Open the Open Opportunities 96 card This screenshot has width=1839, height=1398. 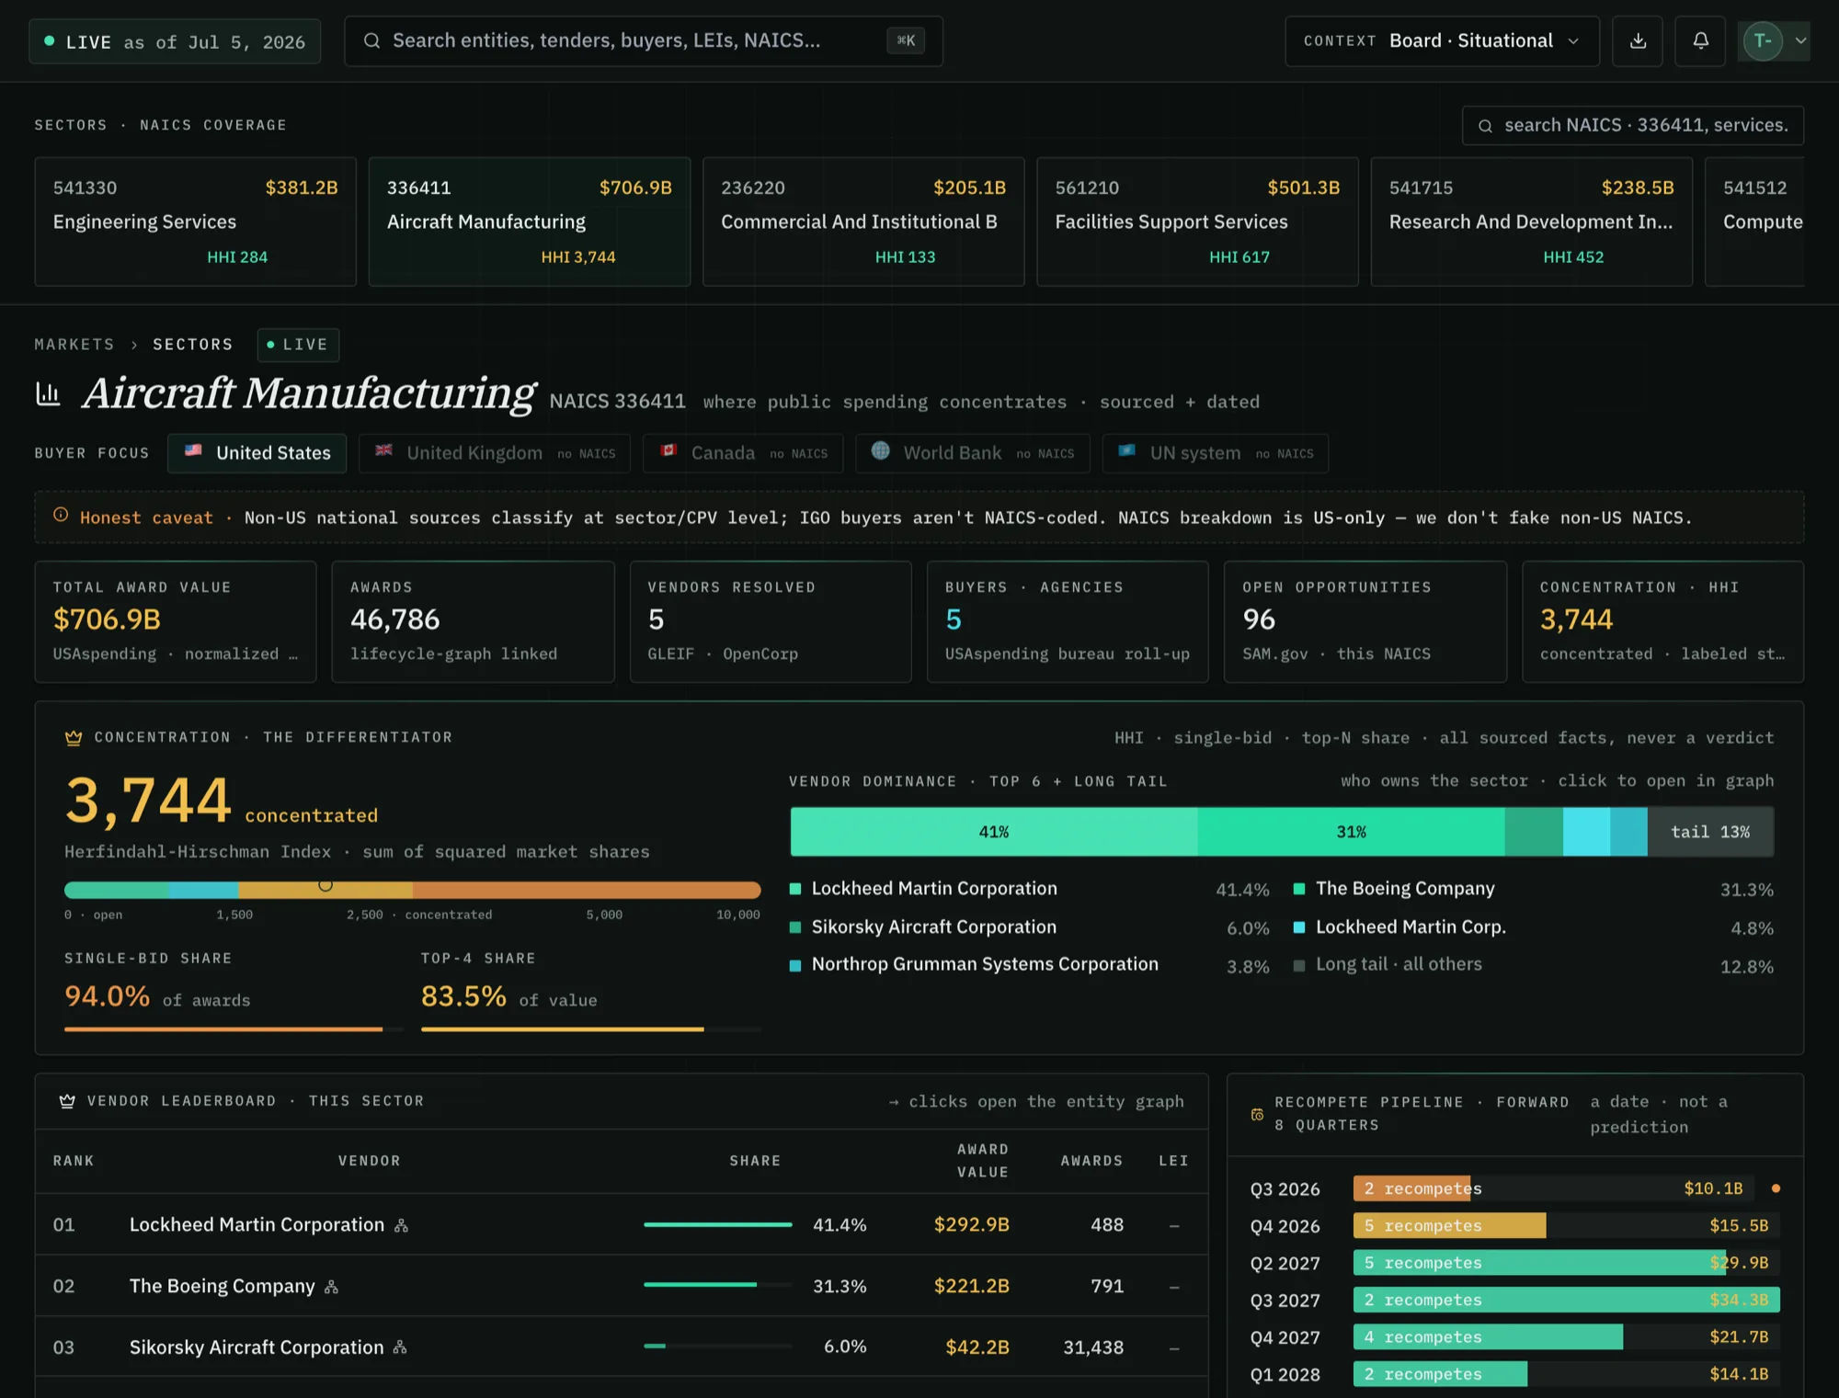pyautogui.click(x=1365, y=622)
